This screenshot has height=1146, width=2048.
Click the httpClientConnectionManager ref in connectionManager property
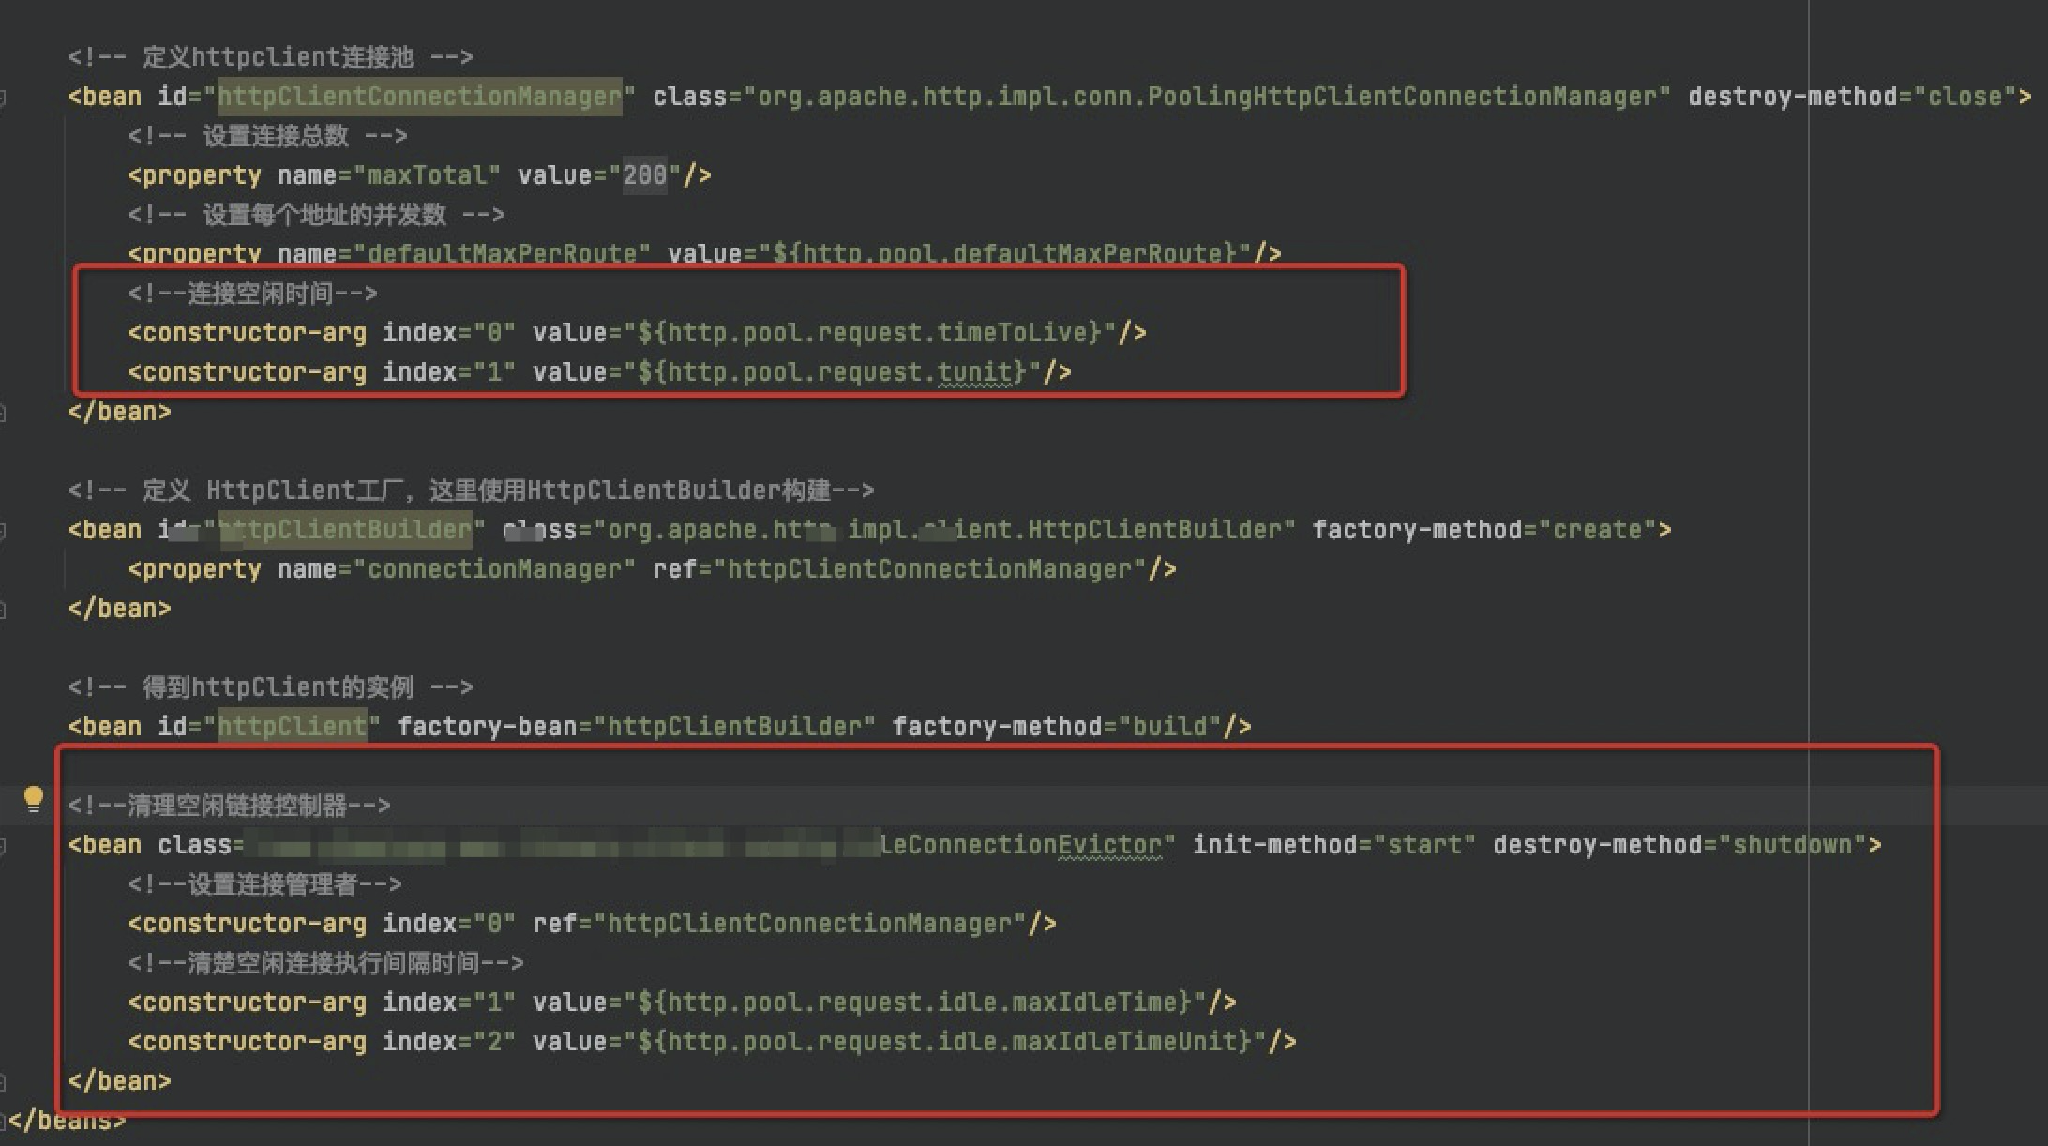coord(929,569)
